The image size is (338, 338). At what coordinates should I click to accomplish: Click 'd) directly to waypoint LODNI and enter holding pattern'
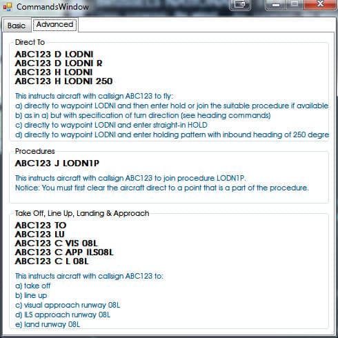pyautogui.click(x=172, y=135)
